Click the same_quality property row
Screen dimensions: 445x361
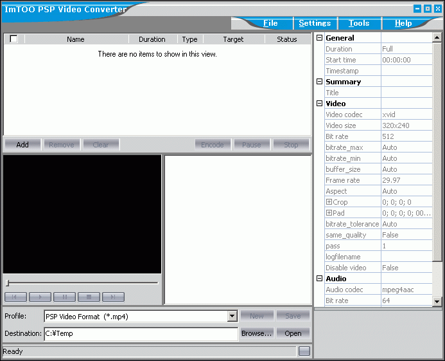pyautogui.click(x=378, y=235)
